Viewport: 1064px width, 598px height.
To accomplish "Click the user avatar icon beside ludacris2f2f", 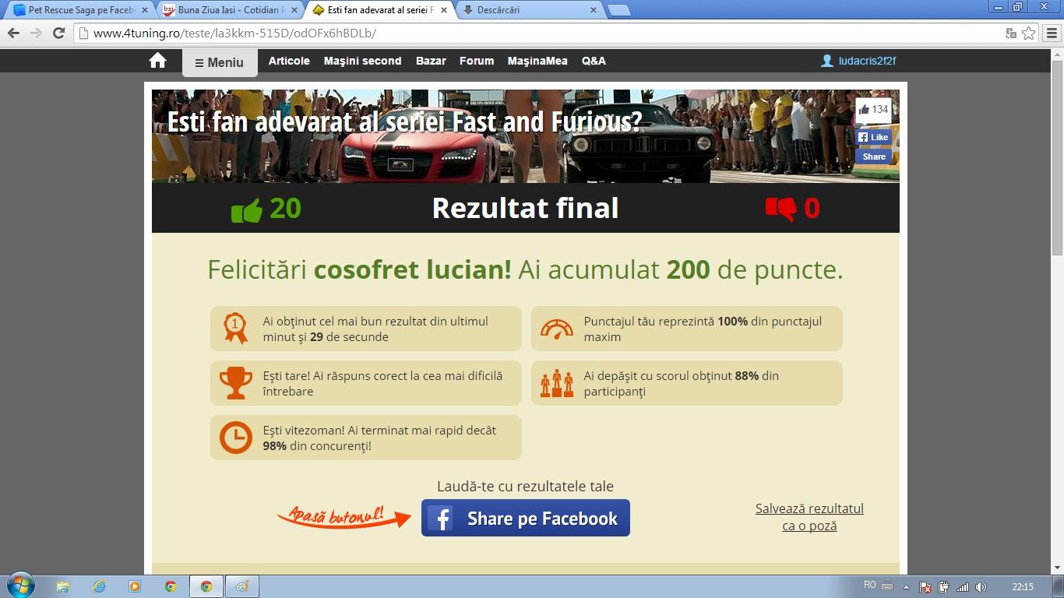I will pos(827,61).
